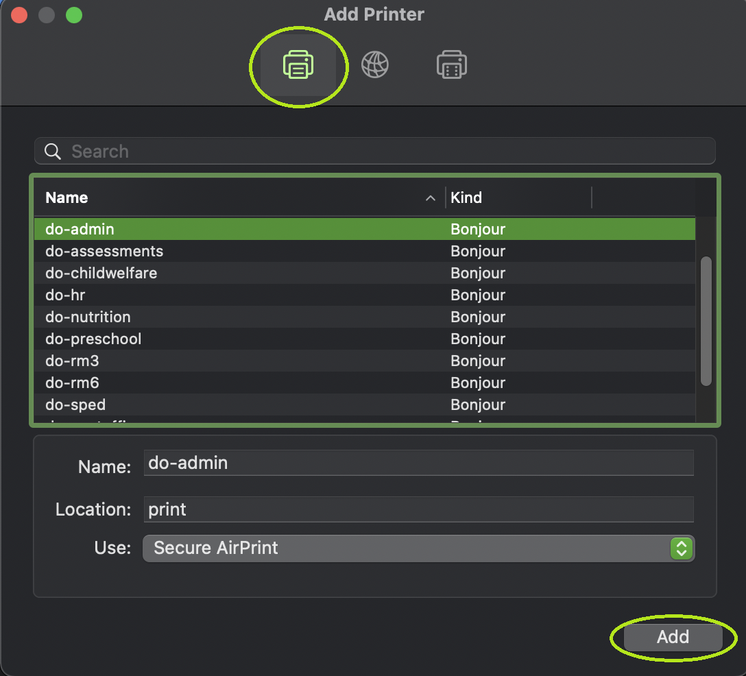Viewport: 746px width, 676px height.
Task: Select the Default printer browser tab icon
Action: (x=298, y=64)
